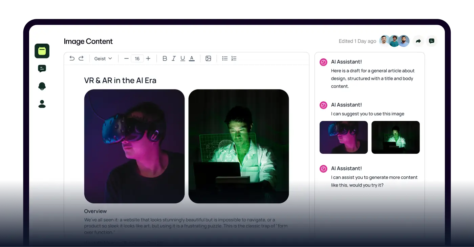Insert an image using toolbar icon
Viewport: 474px width, 247px height.
pyautogui.click(x=208, y=58)
